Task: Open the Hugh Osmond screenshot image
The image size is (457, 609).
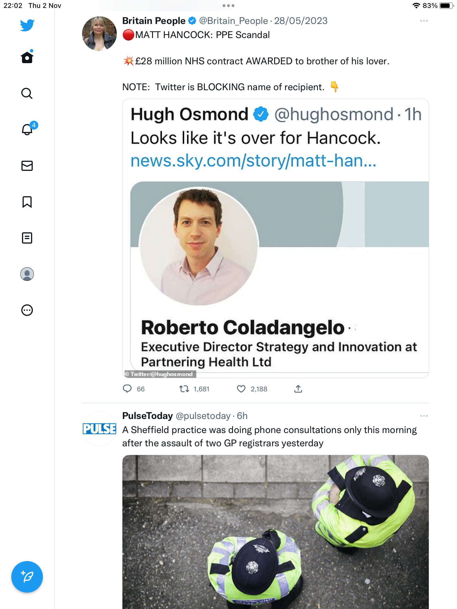Action: 276,238
